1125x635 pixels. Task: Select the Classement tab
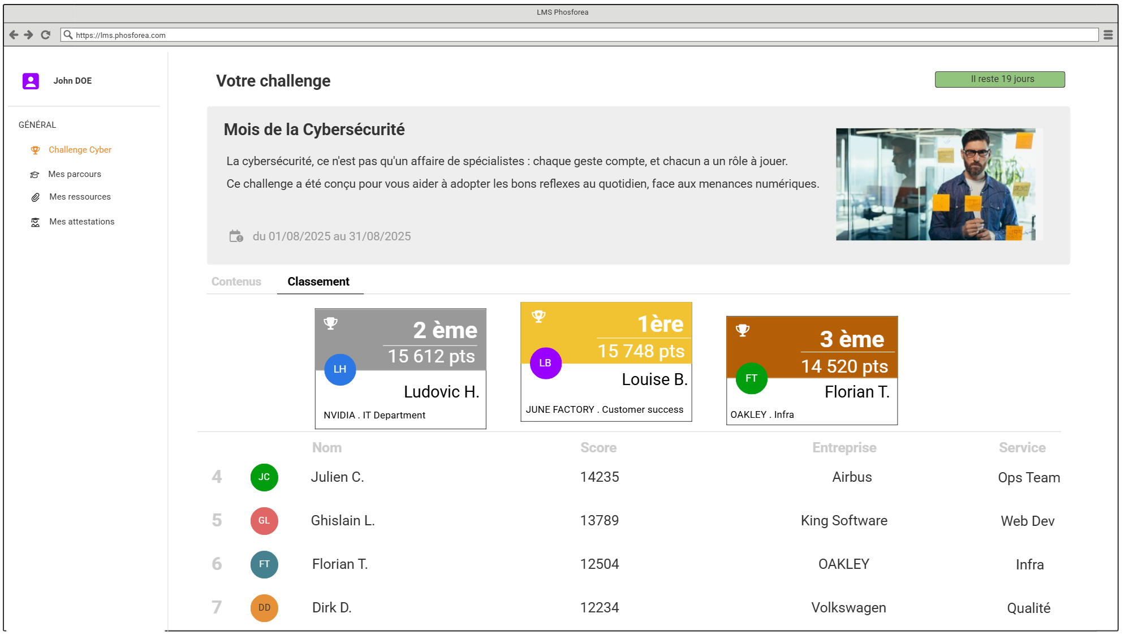click(318, 282)
